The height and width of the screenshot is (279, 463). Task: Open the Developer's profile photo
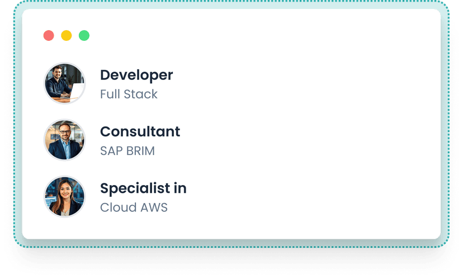(64, 83)
